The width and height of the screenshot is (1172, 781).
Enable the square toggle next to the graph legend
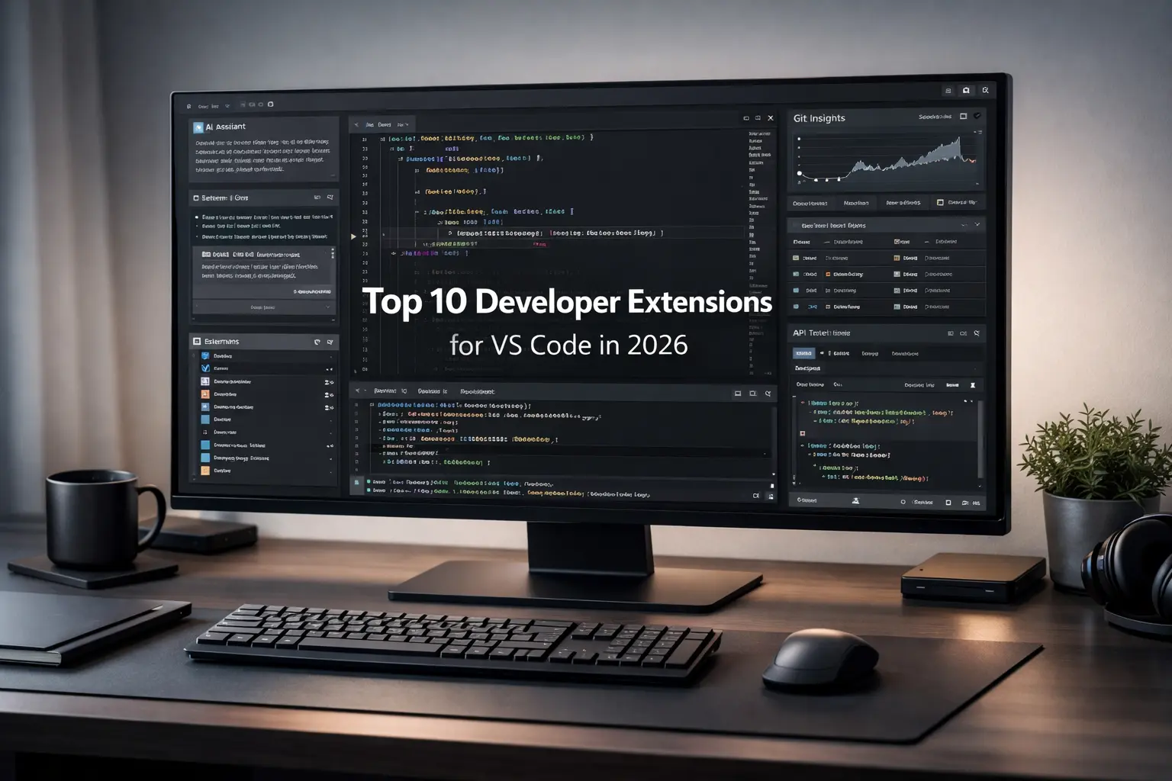tap(940, 203)
